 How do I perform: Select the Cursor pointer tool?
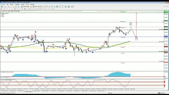2,9
